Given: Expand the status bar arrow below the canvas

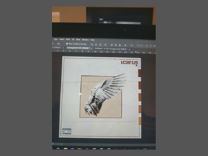Looking at the screenshot, I should [62, 144].
